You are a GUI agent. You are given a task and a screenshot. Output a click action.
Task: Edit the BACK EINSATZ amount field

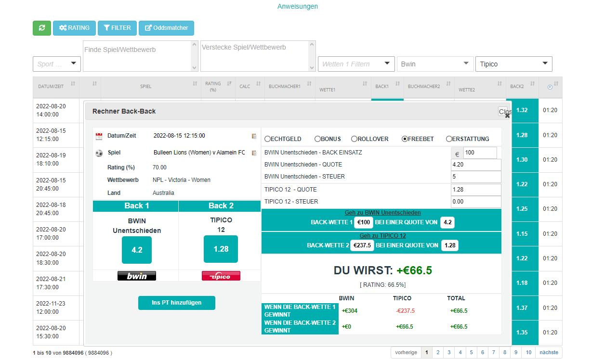pos(480,153)
